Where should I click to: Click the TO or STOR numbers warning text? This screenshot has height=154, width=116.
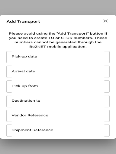58,40
